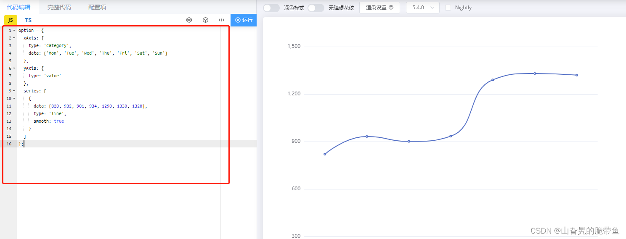Click the series data array line
This screenshot has width=626, height=239.
pyautogui.click(x=90, y=106)
